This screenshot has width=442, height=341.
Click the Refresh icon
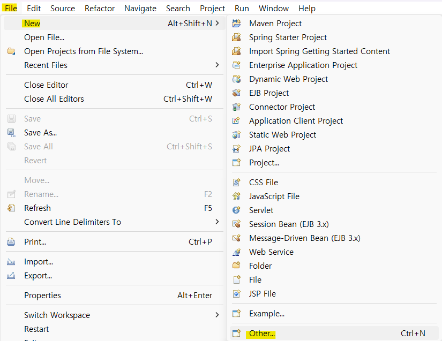tap(11, 208)
